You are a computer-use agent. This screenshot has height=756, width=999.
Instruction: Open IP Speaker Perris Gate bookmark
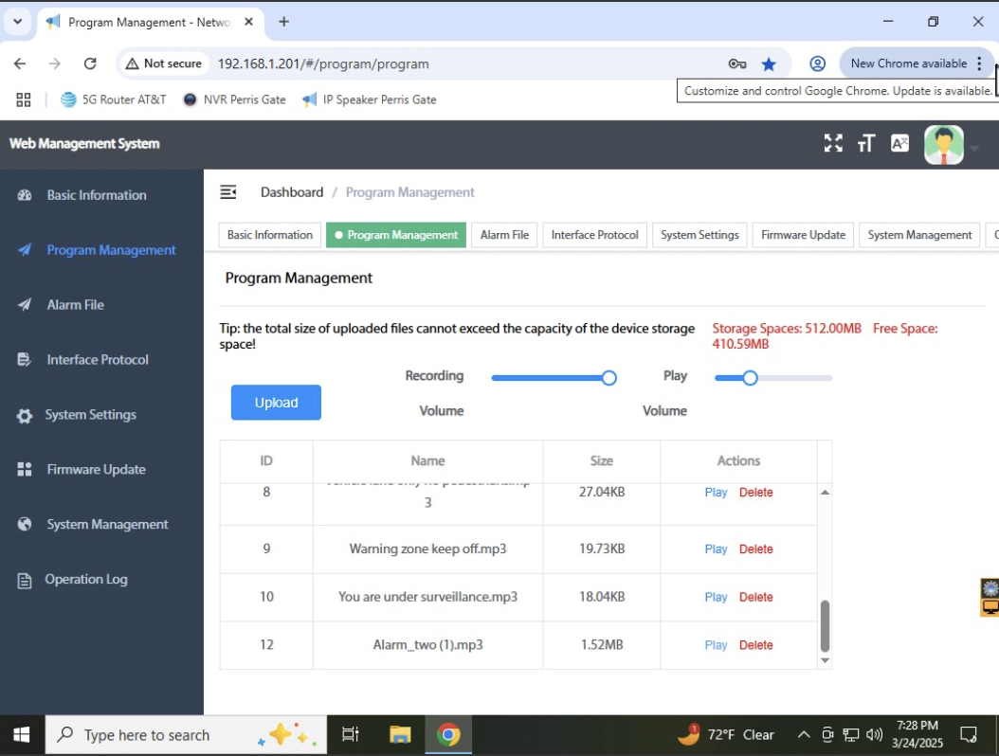369,100
